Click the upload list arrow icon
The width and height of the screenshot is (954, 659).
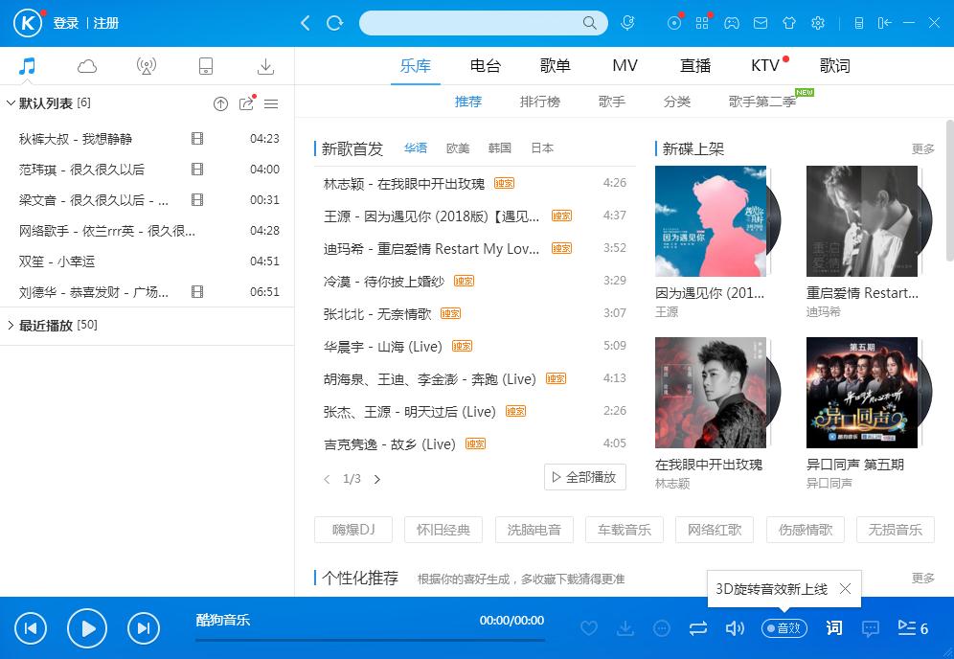point(220,104)
